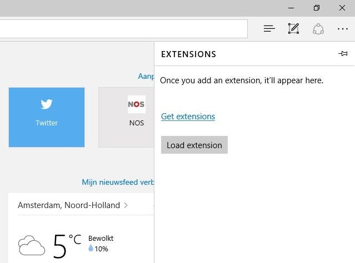Click the Share icon in the toolbar
This screenshot has height=263, width=355.
click(318, 29)
